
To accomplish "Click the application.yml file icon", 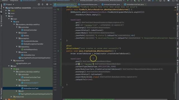I will (x=17, y=64).
